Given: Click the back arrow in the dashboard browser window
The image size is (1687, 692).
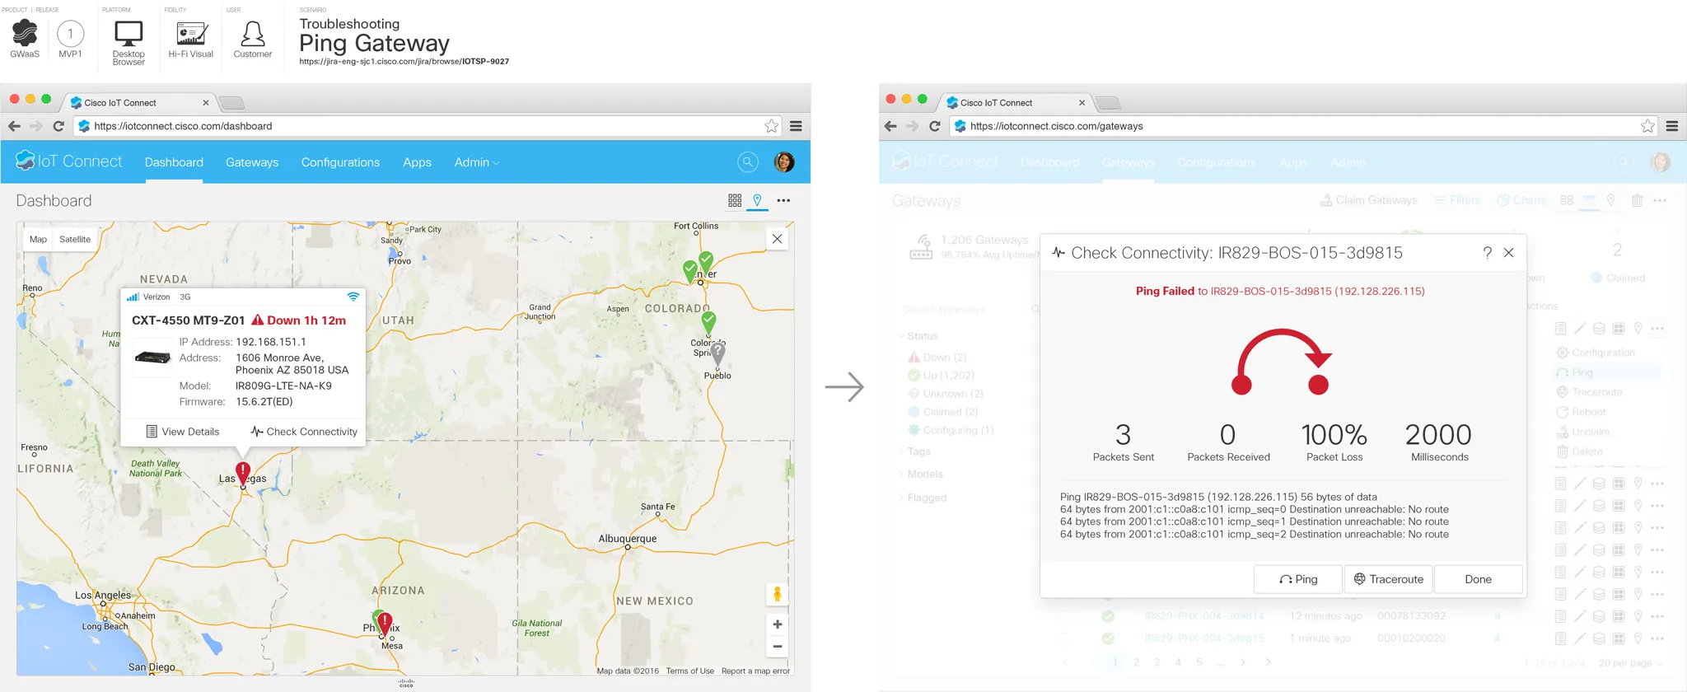Looking at the screenshot, I should 14,126.
